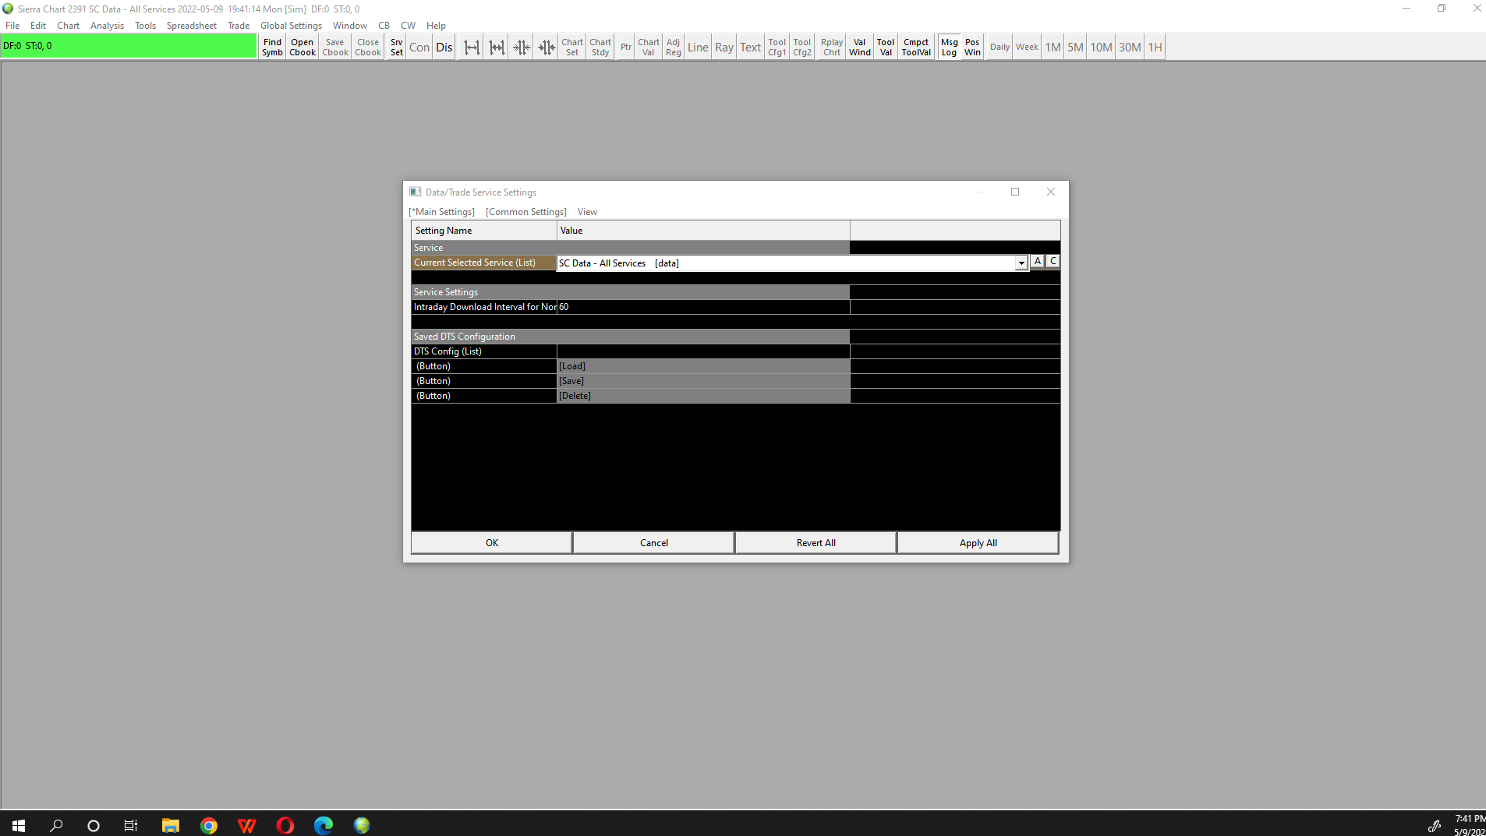
Task: Switch chart to Daily timeframe
Action: coord(1000,48)
